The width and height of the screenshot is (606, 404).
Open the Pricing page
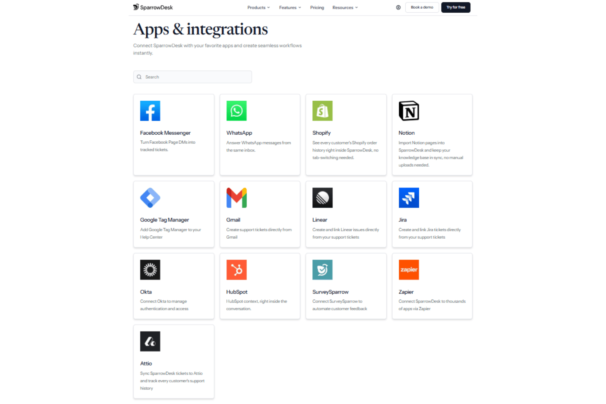(x=317, y=7)
